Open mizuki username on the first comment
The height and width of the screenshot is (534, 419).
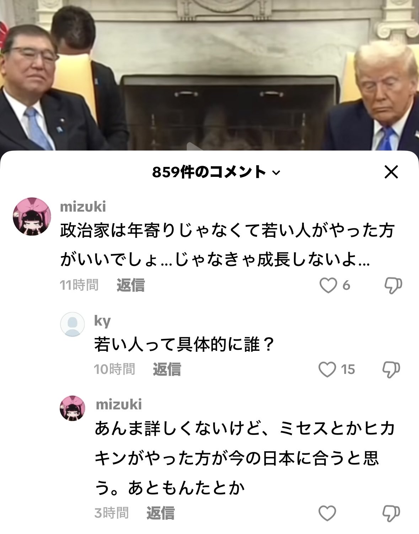[x=83, y=207]
